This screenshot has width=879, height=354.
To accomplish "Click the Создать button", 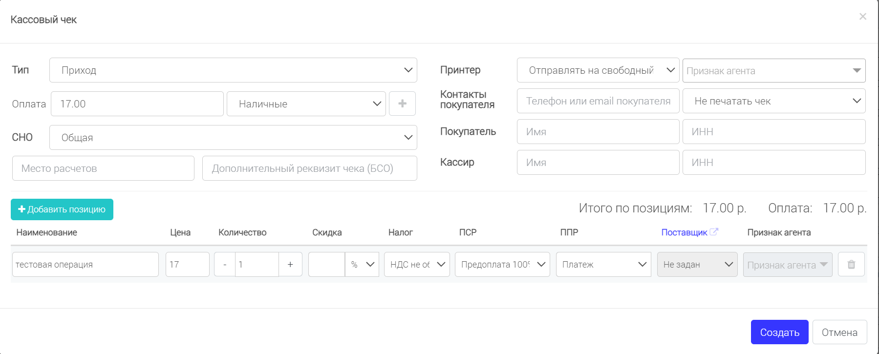I will tap(779, 332).
